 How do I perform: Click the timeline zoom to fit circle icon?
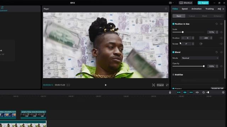coord(223,92)
